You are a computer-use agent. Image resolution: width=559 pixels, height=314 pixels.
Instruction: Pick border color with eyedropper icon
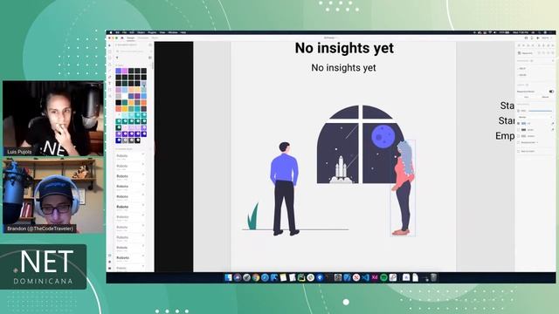tap(553, 130)
